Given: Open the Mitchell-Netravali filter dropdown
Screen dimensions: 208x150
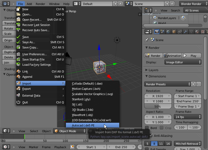Looking at the screenshot, I should pyautogui.click(x=188, y=144).
